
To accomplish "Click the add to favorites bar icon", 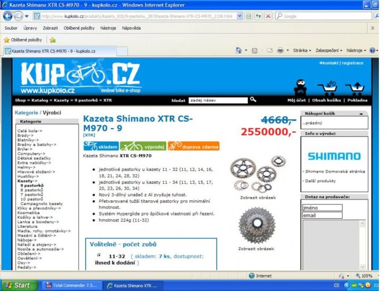I will coord(53,40).
